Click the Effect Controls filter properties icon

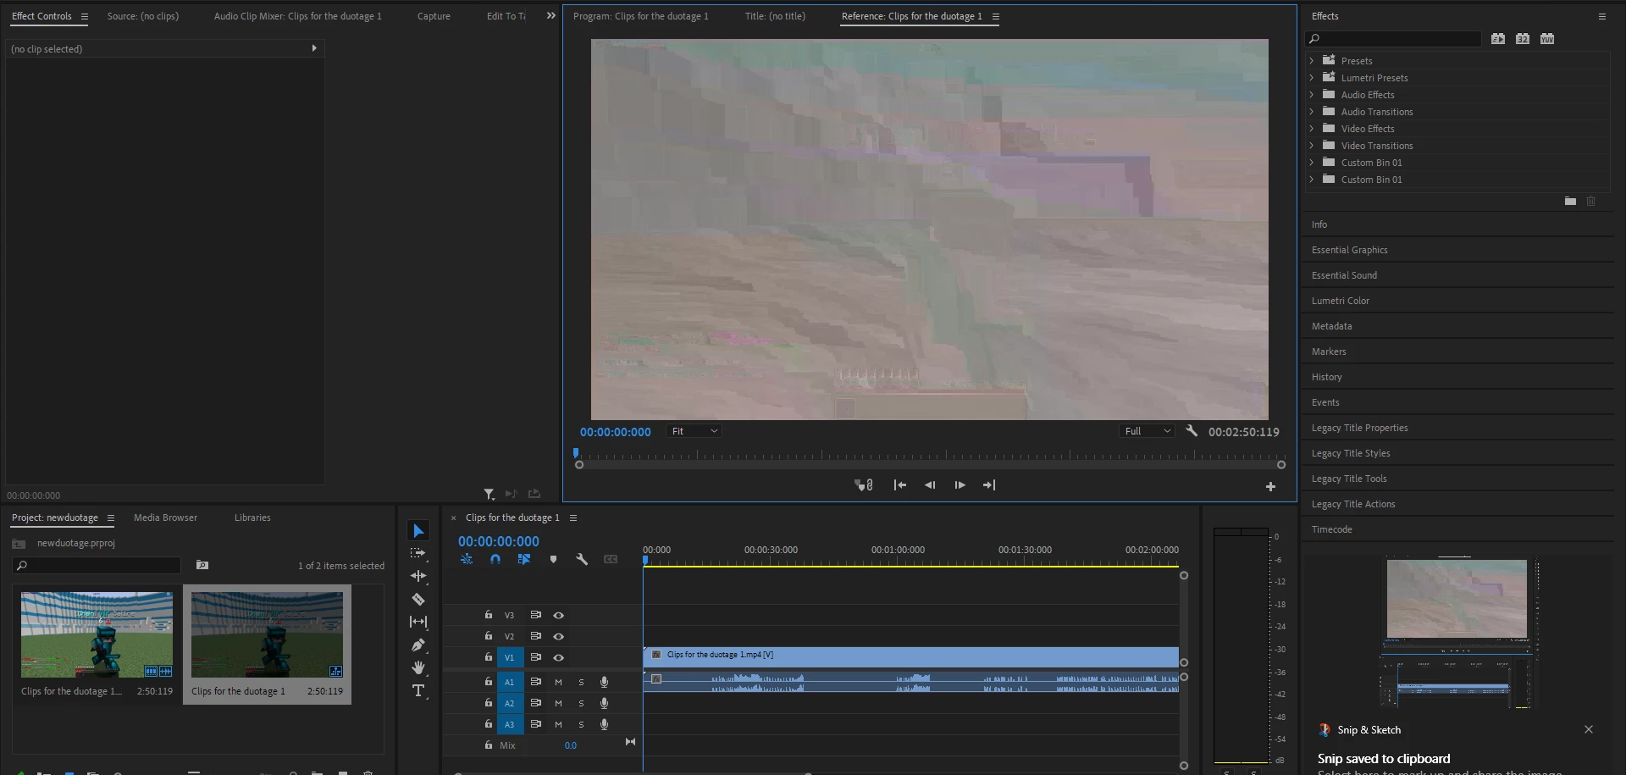pos(489,494)
